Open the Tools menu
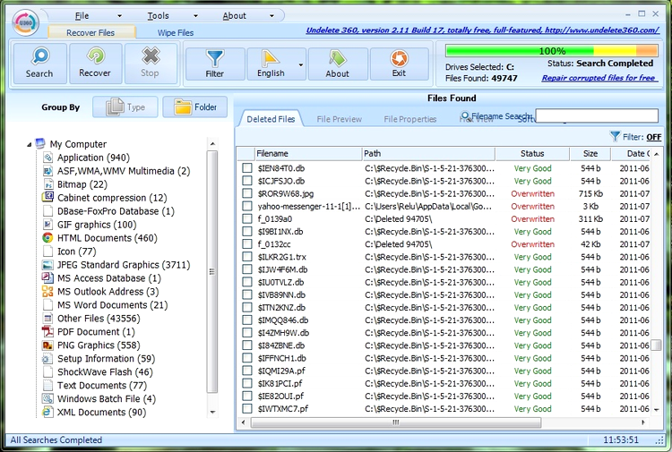Screen dimensions: 672x452 coord(158,16)
